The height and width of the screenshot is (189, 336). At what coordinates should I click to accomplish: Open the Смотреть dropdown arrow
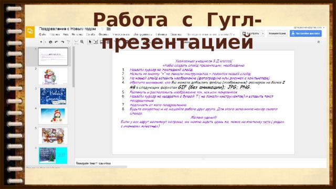point(262,34)
